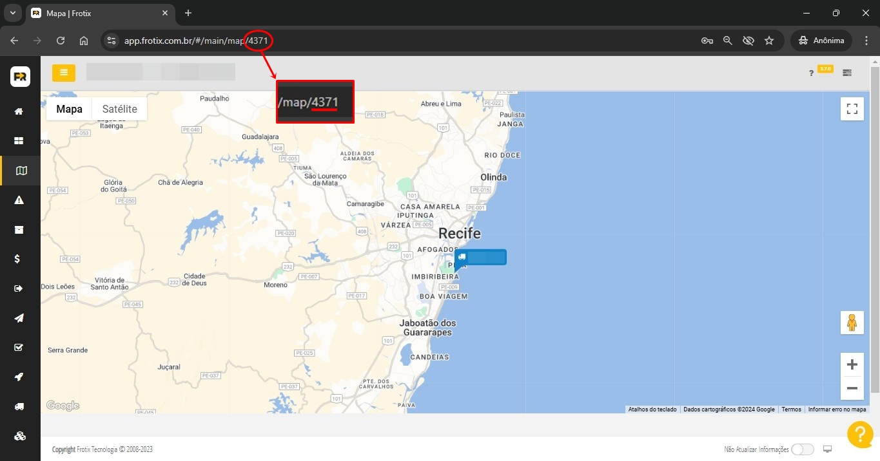Click the tracking protection eye icon
The height and width of the screenshot is (461, 880).
748,41
